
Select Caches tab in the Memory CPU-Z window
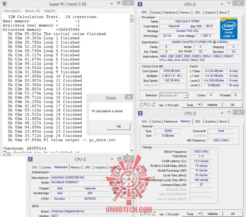(x=156, y=121)
